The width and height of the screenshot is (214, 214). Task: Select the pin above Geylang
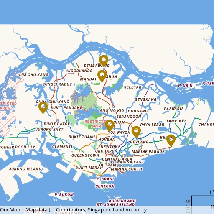pyautogui.click(x=136, y=132)
